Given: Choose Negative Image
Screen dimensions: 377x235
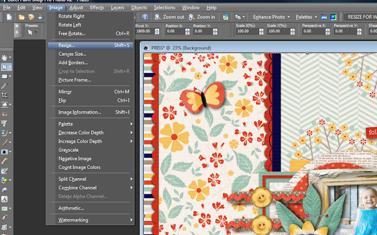Looking at the screenshot, I should tap(90, 159).
